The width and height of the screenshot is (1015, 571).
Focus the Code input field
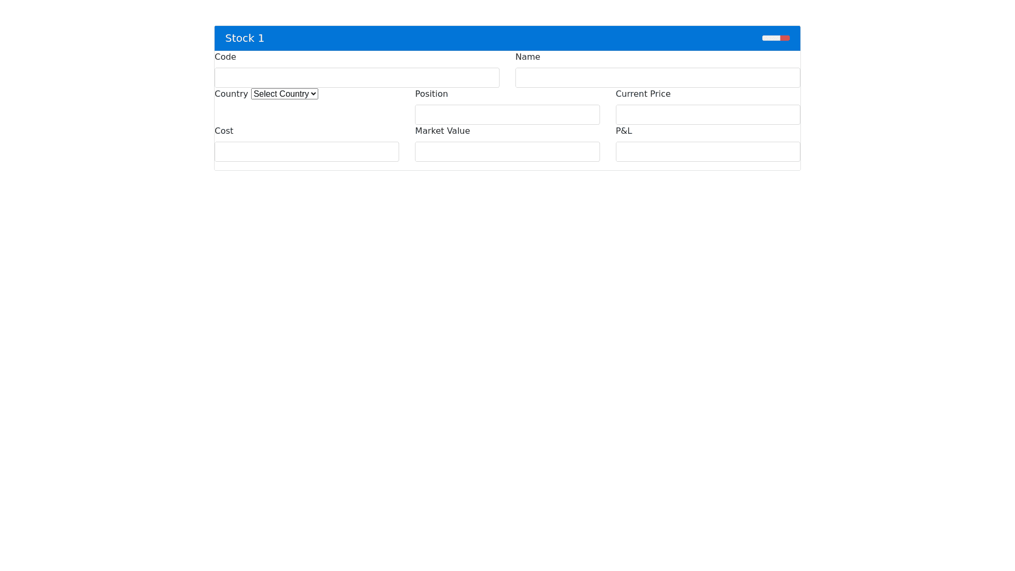click(x=357, y=78)
